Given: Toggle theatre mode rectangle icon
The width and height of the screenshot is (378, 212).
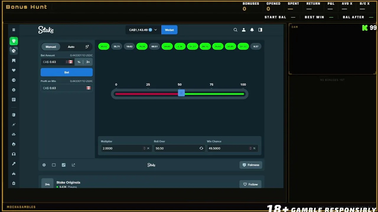Looking at the screenshot, I should (x=54, y=165).
